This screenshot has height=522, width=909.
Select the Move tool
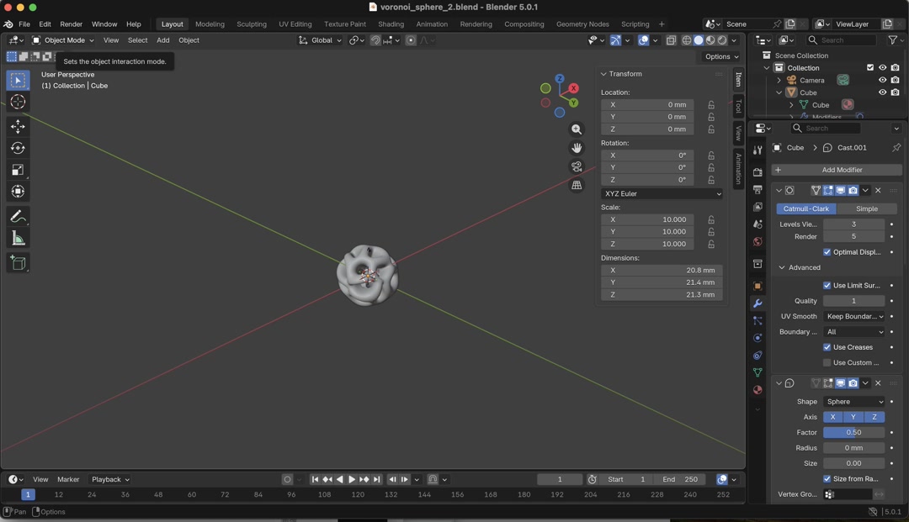[18, 126]
